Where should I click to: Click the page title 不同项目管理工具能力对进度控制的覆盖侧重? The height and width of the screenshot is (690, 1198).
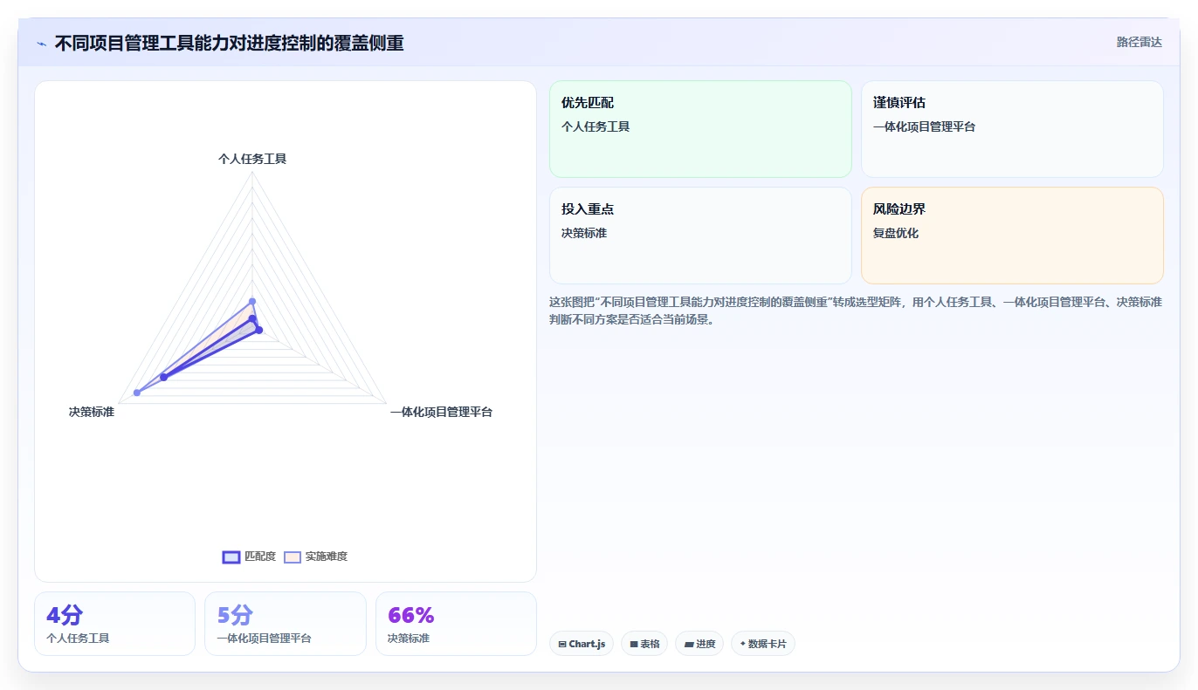[229, 44]
